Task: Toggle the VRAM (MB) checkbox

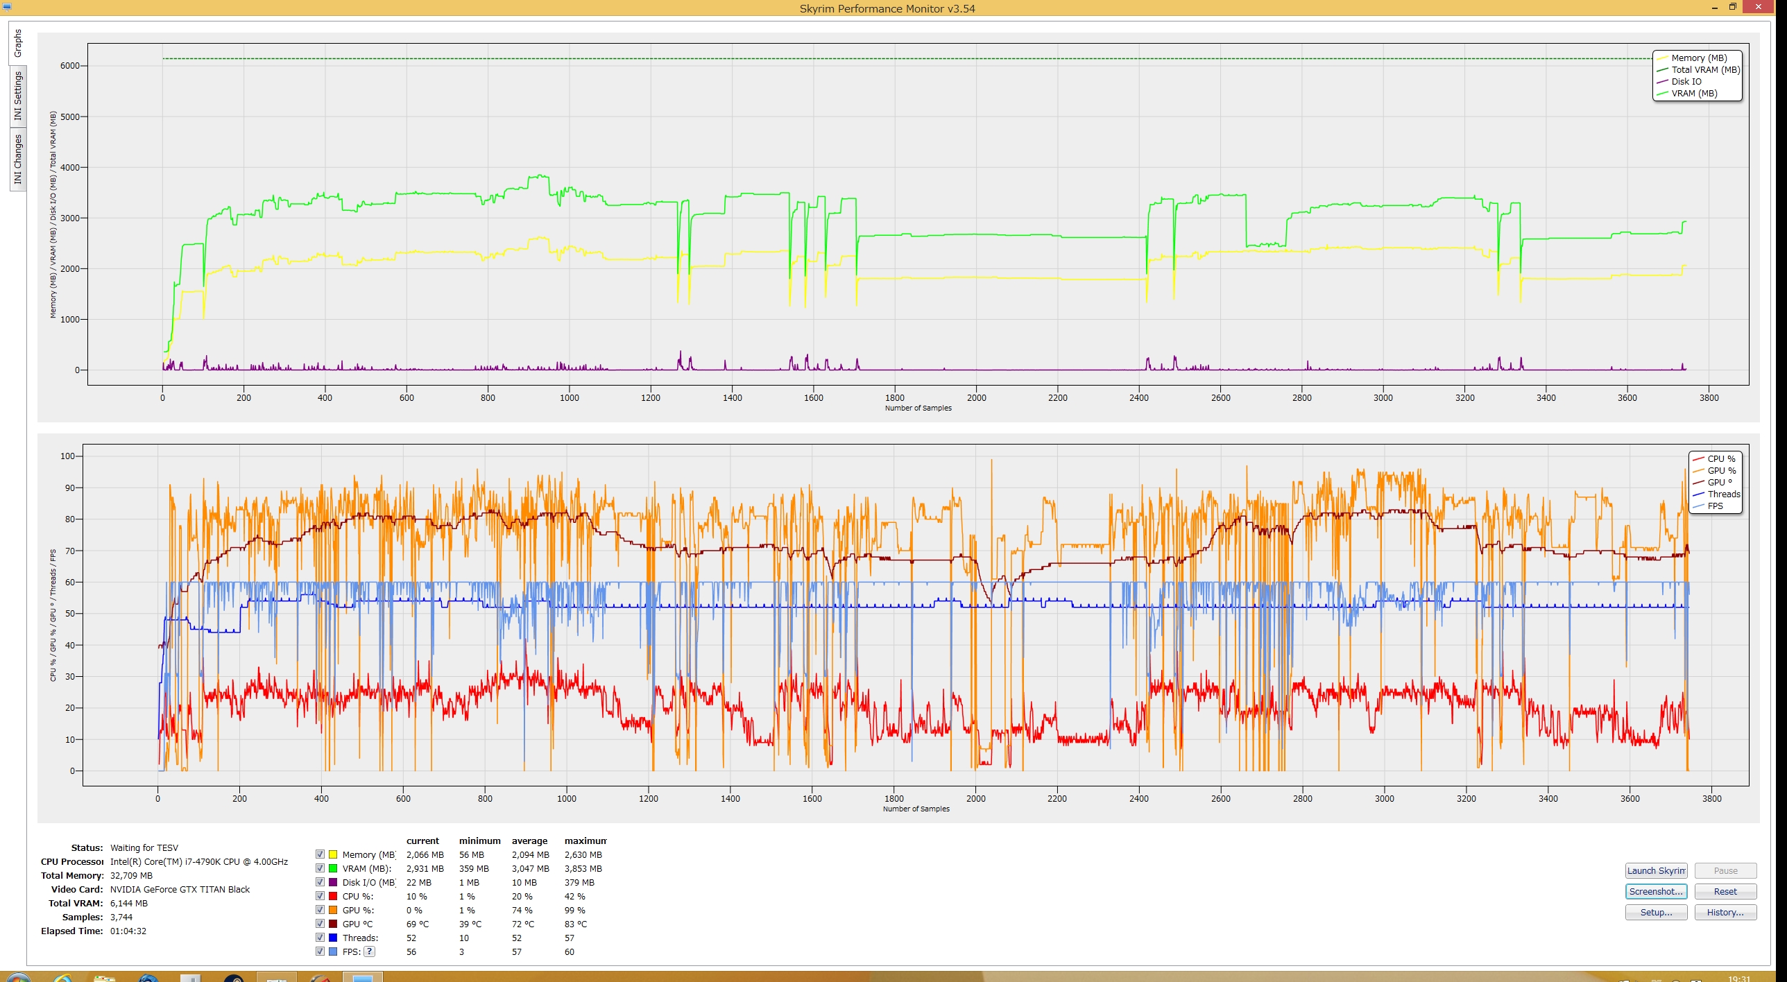Action: pyautogui.click(x=320, y=868)
